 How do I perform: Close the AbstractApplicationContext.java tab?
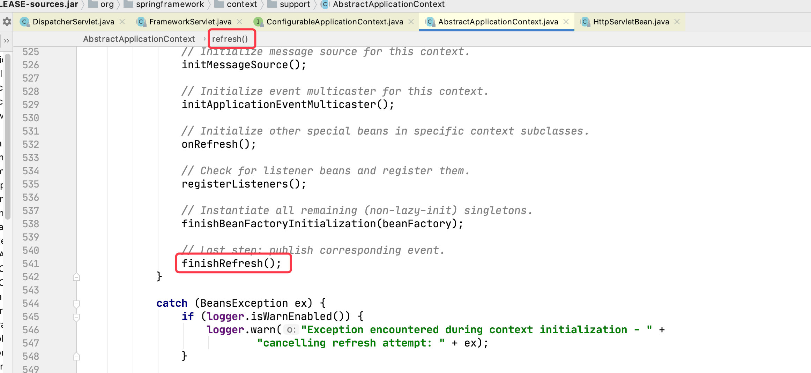[x=566, y=22]
